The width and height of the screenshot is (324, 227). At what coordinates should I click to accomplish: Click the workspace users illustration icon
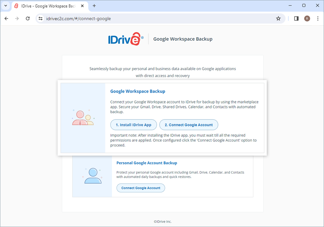(83, 117)
